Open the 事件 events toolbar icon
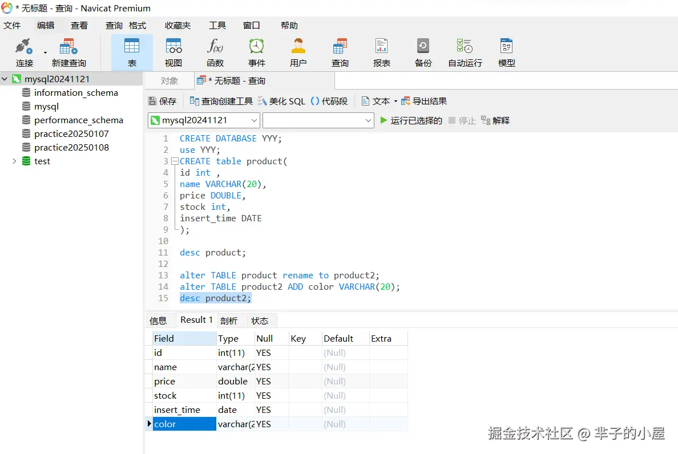This screenshot has width=678, height=454. (256, 52)
